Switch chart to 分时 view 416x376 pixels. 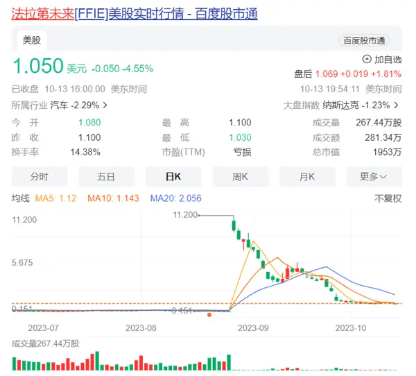click(40, 177)
